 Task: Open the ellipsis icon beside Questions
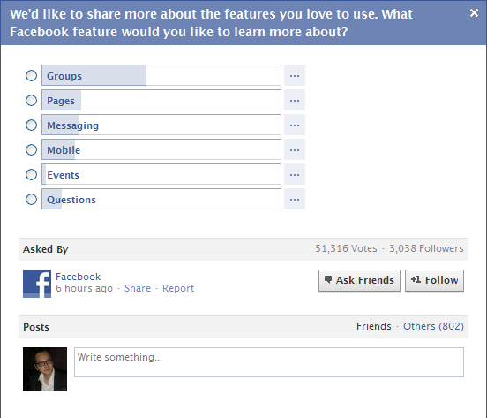(295, 199)
